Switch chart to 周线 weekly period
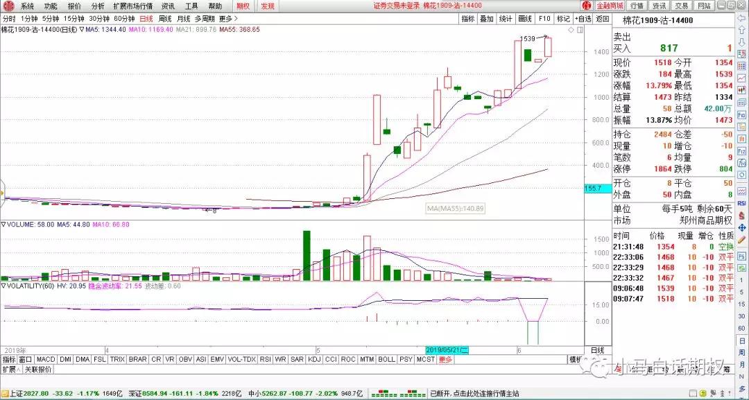The height and width of the screenshot is (400, 749). tap(165, 19)
